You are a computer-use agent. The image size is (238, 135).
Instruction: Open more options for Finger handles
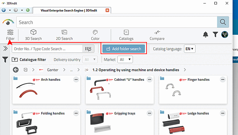223,80
